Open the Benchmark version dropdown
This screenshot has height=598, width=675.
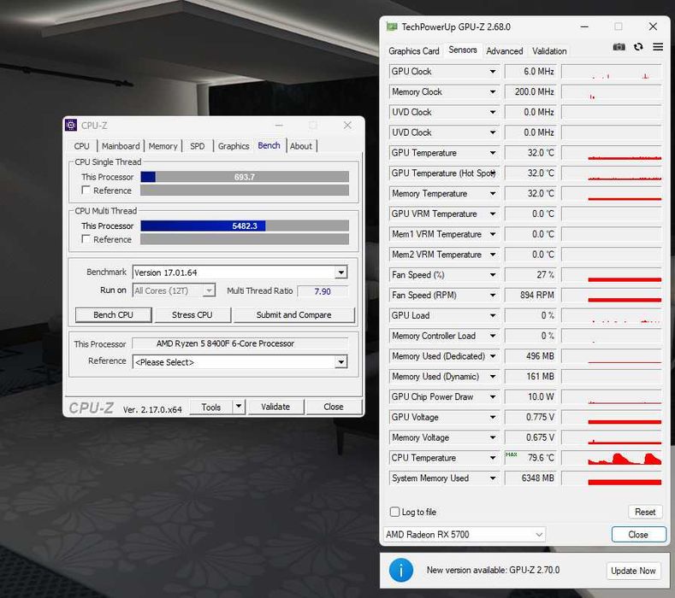coord(341,273)
